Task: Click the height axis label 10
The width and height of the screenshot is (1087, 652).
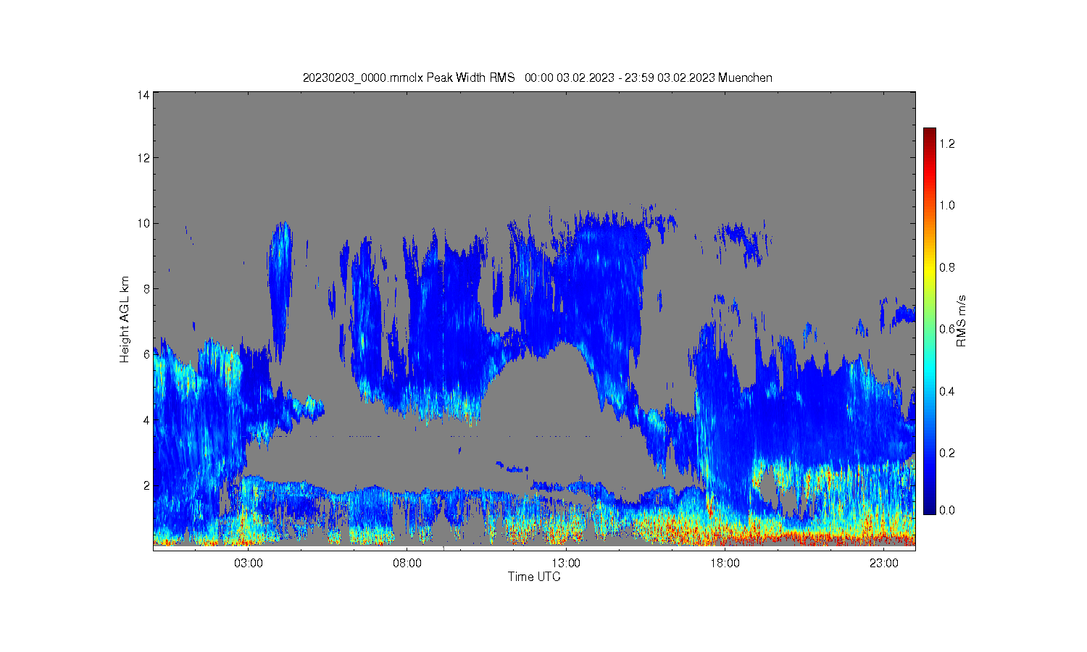Action: point(143,223)
